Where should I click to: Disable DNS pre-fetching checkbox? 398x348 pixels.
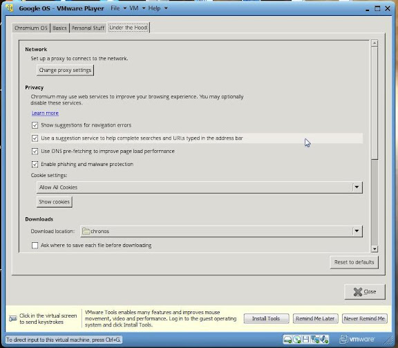(35, 152)
